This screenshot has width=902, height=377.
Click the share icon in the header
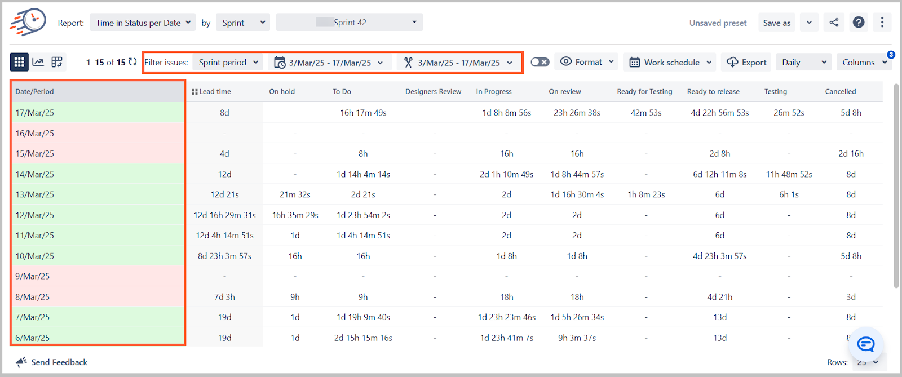tap(834, 23)
